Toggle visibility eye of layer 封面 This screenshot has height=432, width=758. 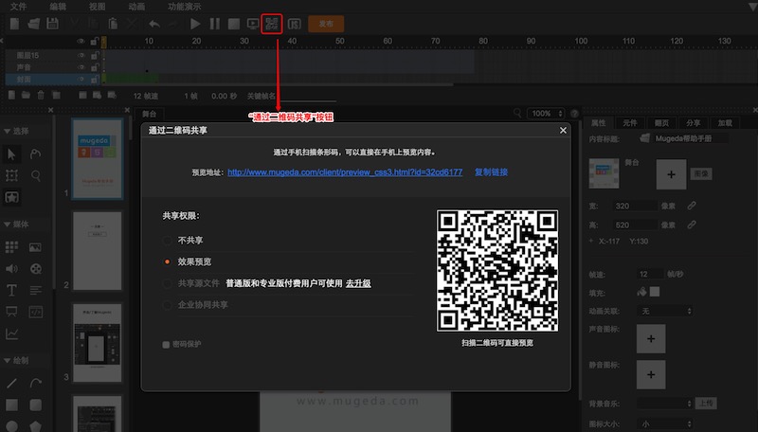coord(81,79)
